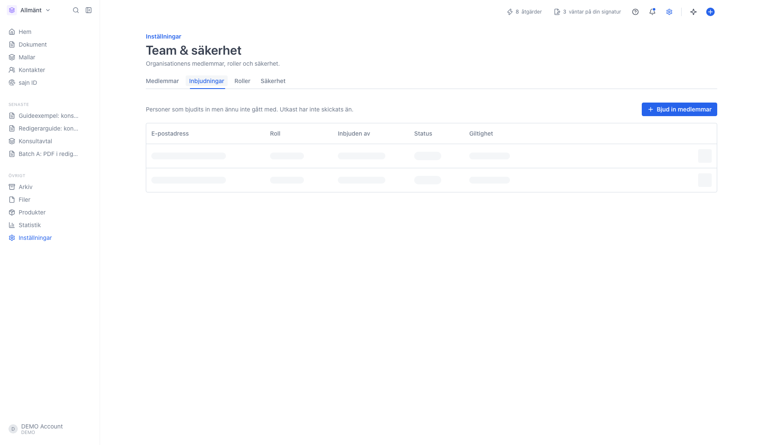Switch to the Roller tab
The width and height of the screenshot is (763, 445).
pyautogui.click(x=242, y=81)
